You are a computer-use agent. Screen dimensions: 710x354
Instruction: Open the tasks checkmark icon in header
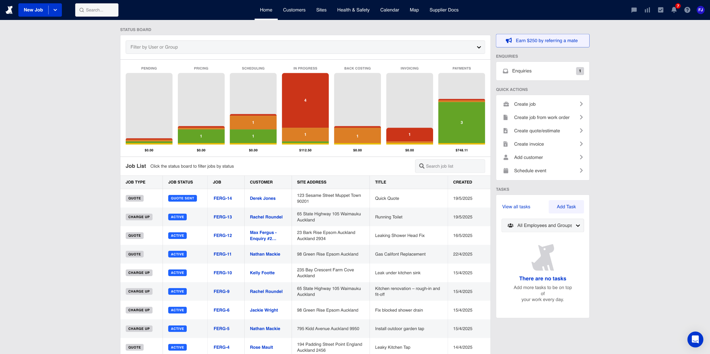pos(660,10)
